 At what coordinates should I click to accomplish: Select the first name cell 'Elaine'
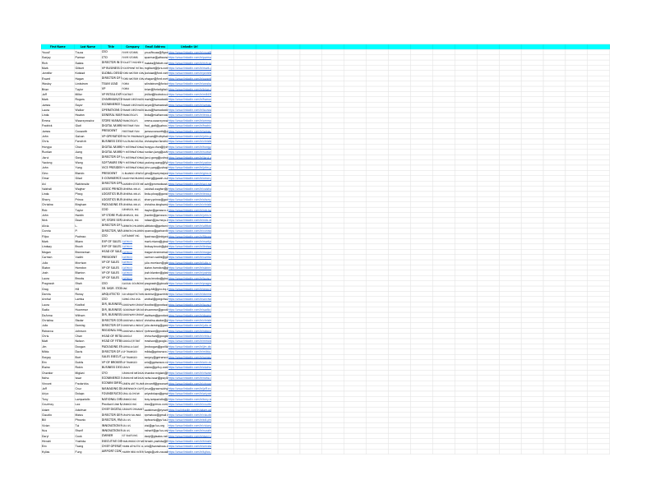point(58,367)
